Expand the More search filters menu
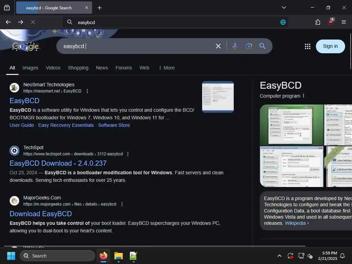 coord(167,68)
